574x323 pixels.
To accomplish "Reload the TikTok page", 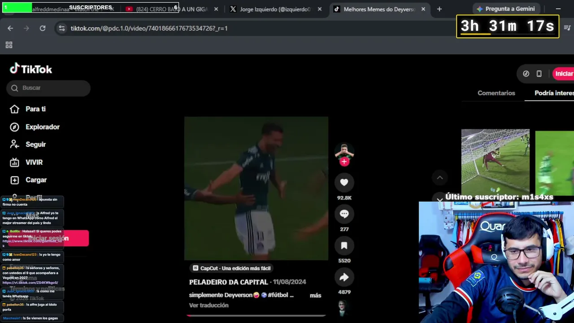I will point(43,28).
